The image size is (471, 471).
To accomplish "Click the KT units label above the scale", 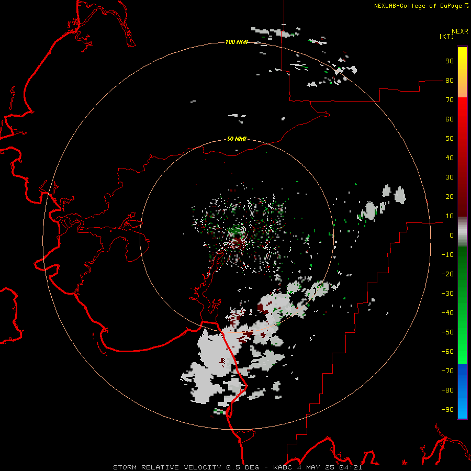I will tap(447, 36).
